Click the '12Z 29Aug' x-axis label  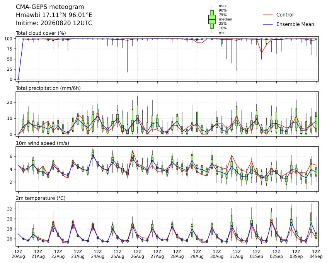[x=197, y=254]
